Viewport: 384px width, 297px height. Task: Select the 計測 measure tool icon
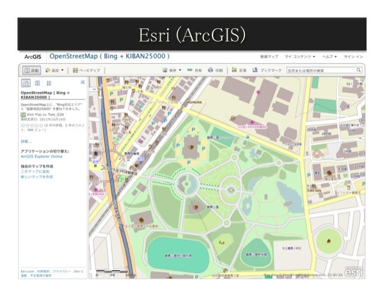pyautogui.click(x=234, y=70)
